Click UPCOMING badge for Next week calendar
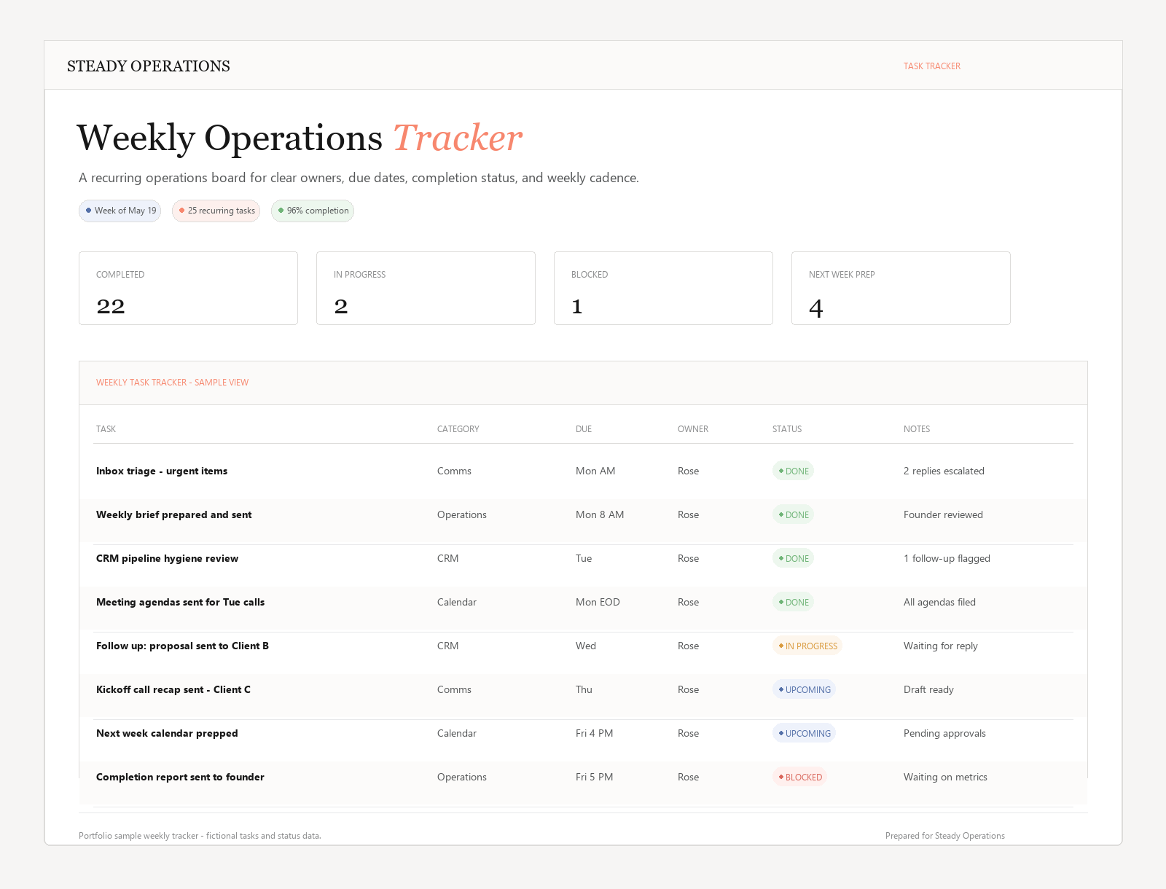The width and height of the screenshot is (1166, 889). tap(804, 733)
